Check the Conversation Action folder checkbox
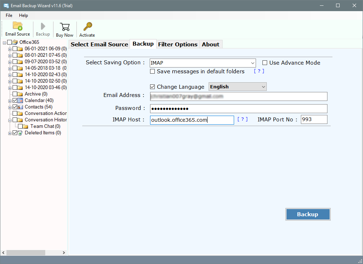This screenshot has width=363, height=264. click(15, 114)
